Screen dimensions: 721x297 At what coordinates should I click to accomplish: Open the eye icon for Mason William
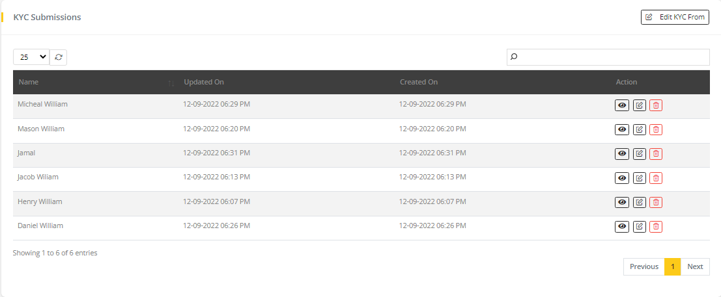click(x=622, y=129)
